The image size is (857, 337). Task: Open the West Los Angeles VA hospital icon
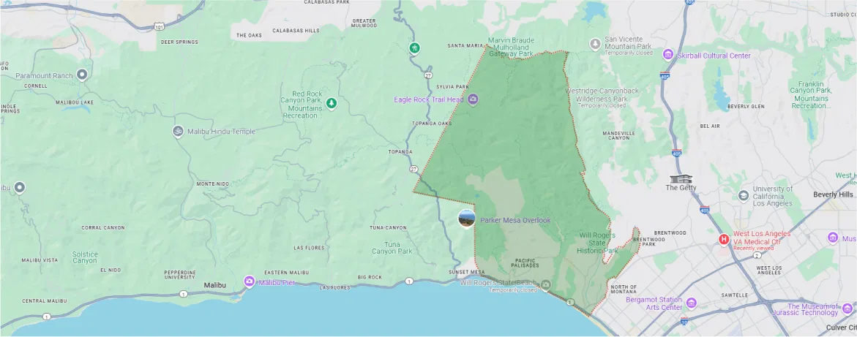[x=724, y=238]
